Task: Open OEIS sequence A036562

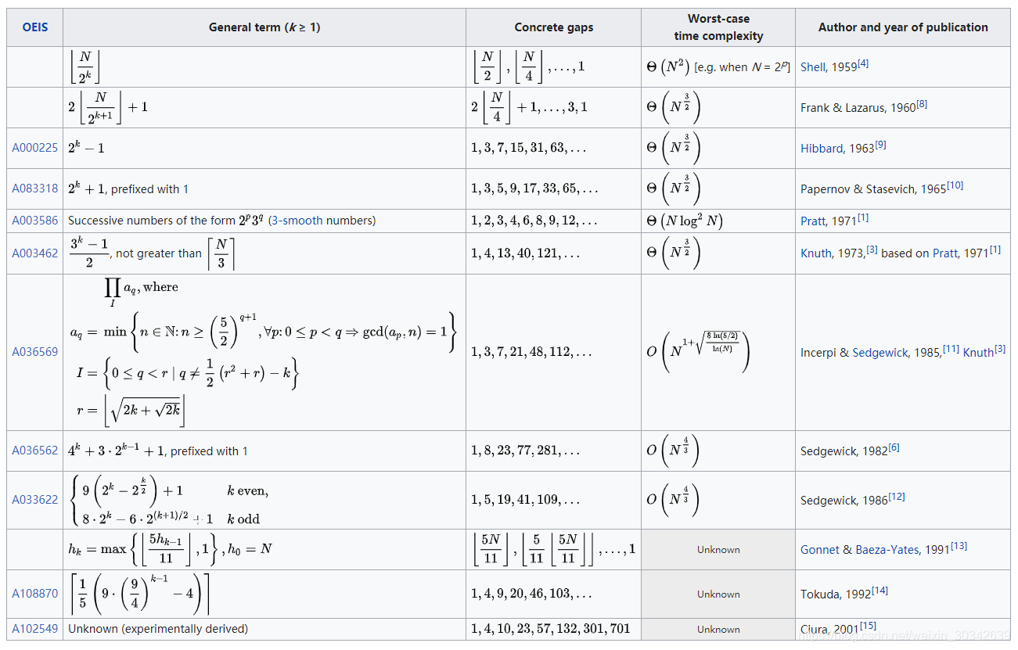Action: click(x=35, y=451)
